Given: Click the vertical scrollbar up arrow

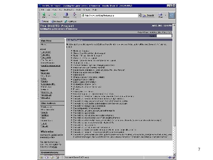Looking at the screenshot, I should [x=174, y=25].
